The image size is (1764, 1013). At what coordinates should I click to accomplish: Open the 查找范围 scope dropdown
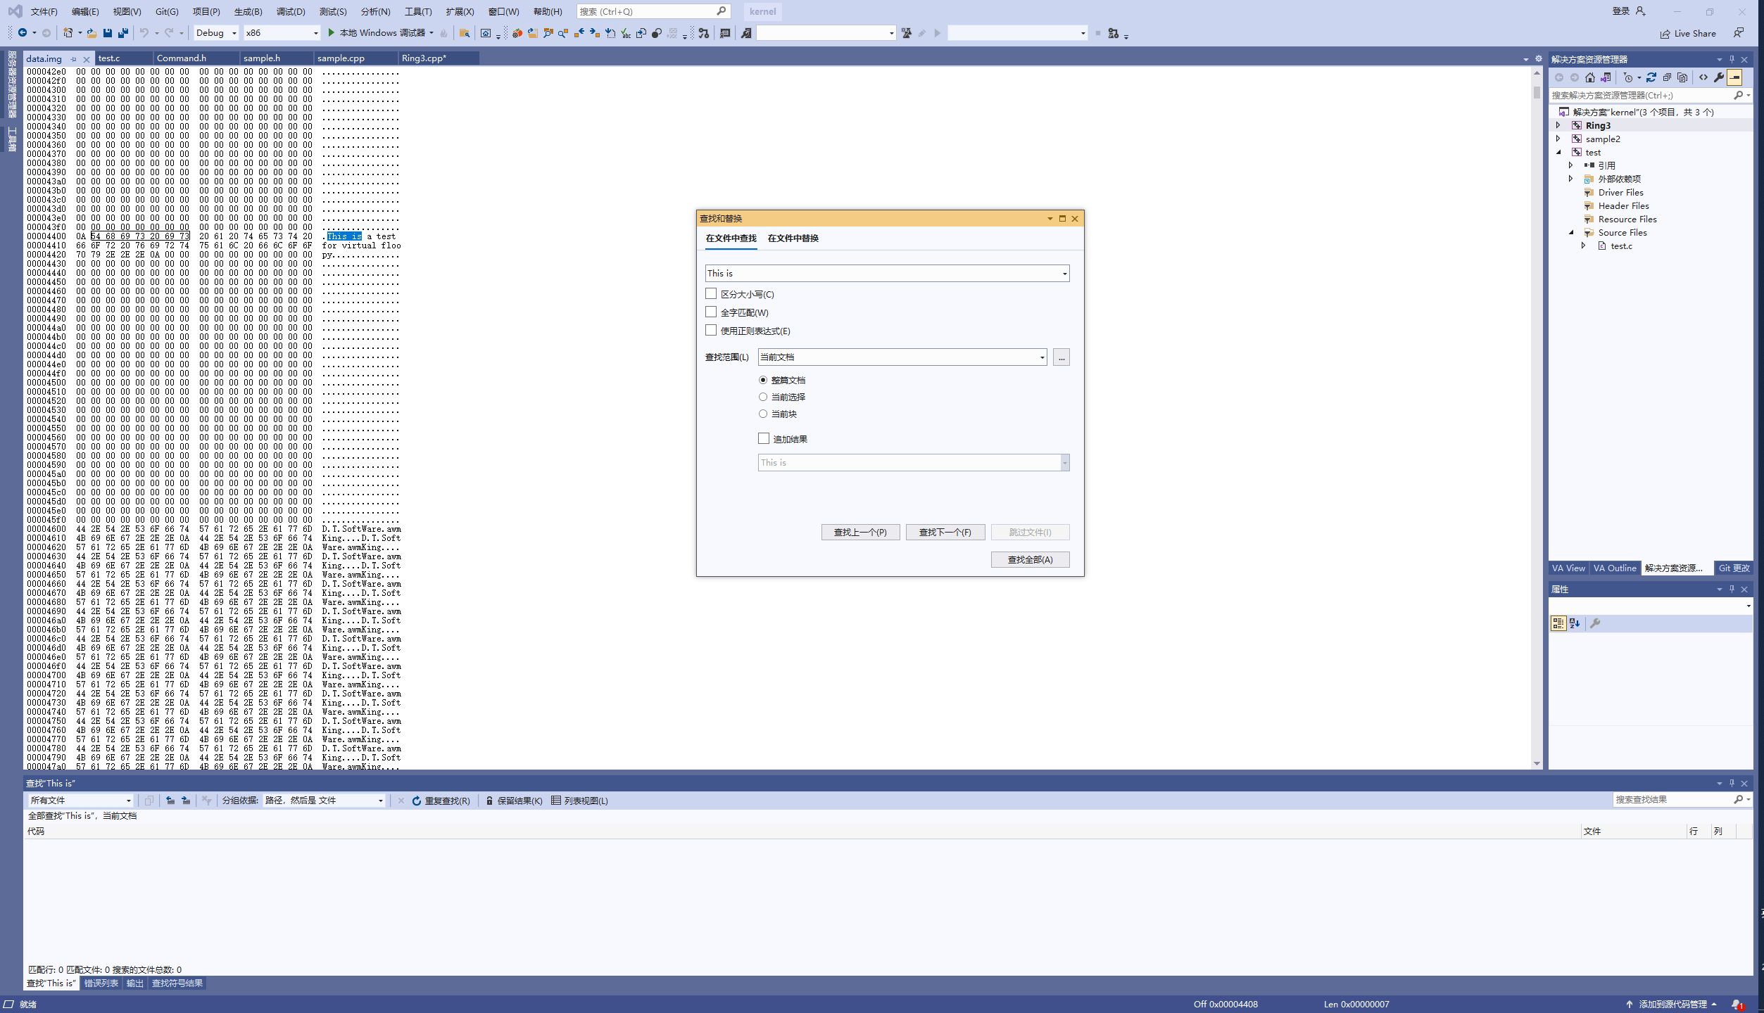tap(1042, 357)
